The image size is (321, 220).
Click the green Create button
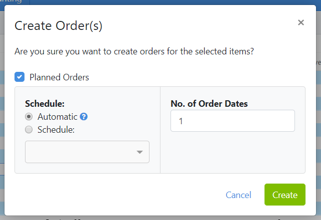pyautogui.click(x=284, y=195)
